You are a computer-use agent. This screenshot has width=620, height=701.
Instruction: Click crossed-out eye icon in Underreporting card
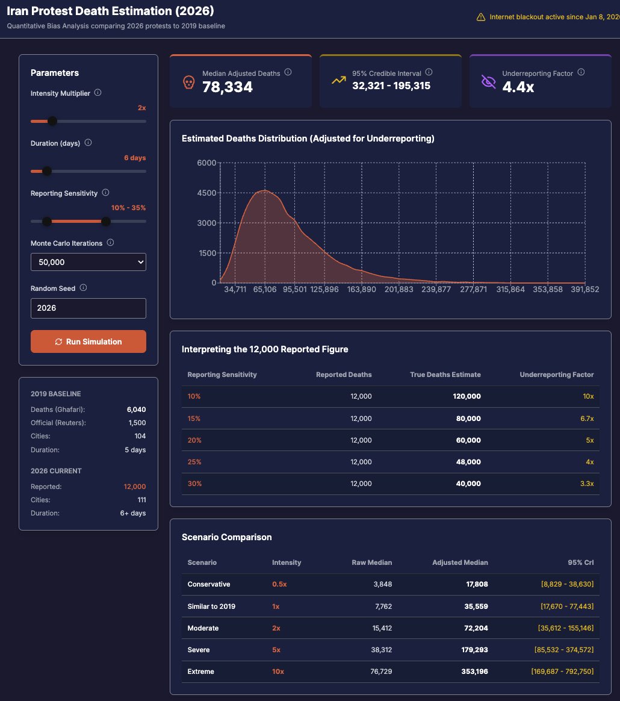(x=488, y=81)
